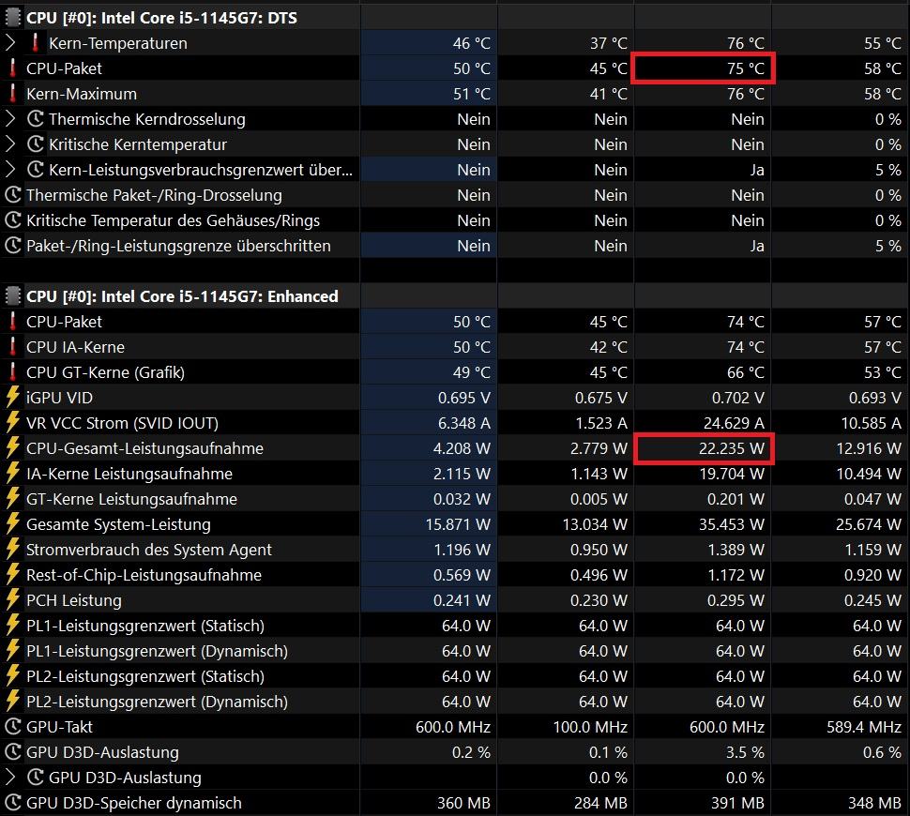Click PL1-Leistungsgrenzwert (Statisch) current 64.0 W

pyautogui.click(x=466, y=627)
